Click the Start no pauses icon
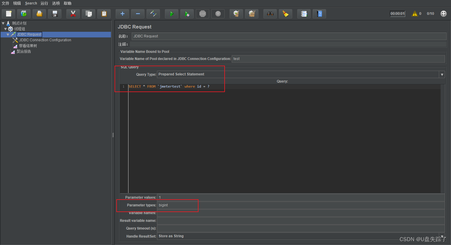The width and height of the screenshot is (451, 245). [187, 13]
